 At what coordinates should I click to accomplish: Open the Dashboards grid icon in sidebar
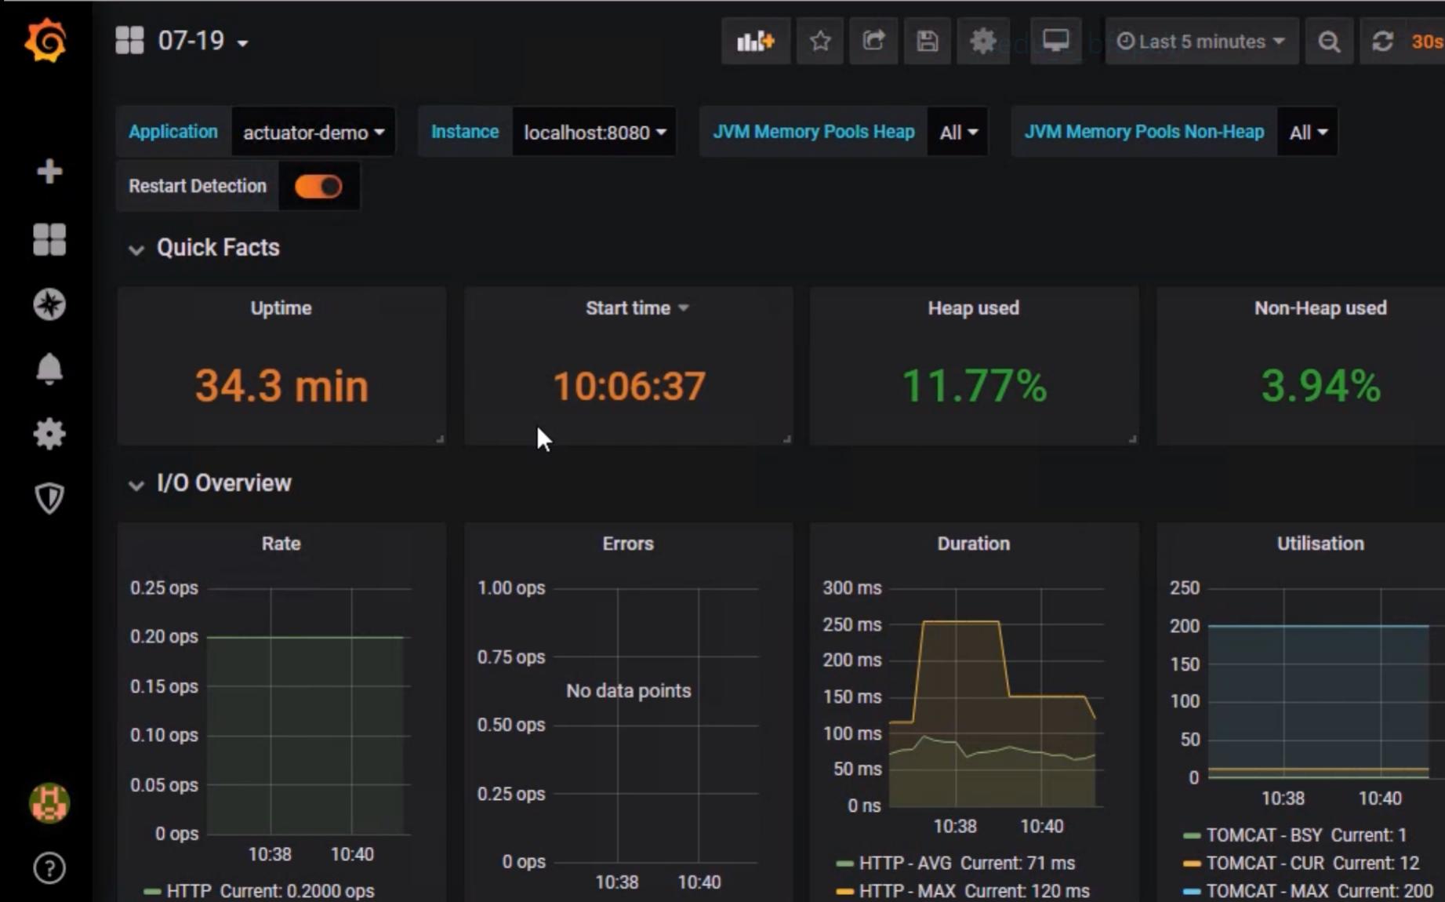(49, 239)
